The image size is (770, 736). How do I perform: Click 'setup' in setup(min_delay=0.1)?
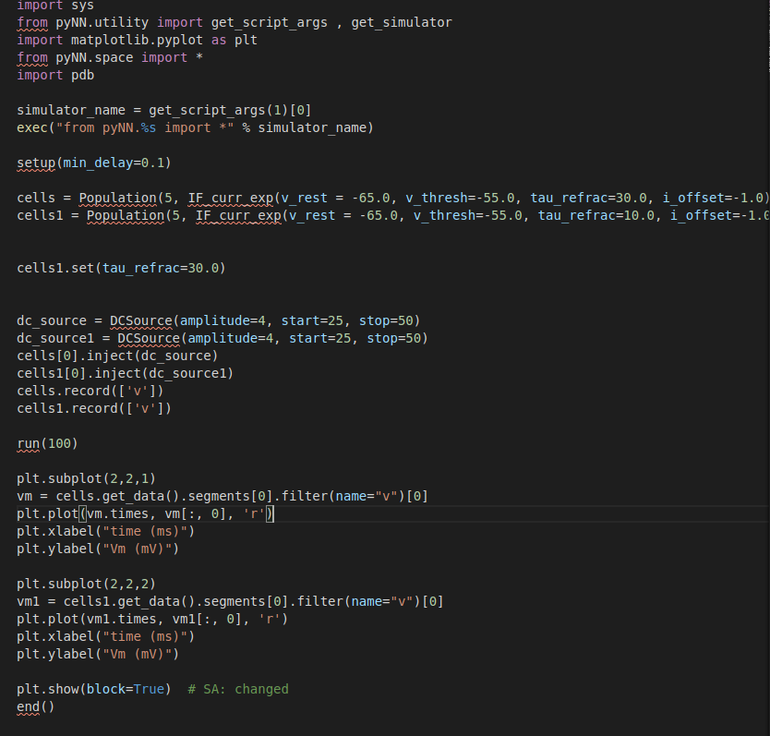36,163
